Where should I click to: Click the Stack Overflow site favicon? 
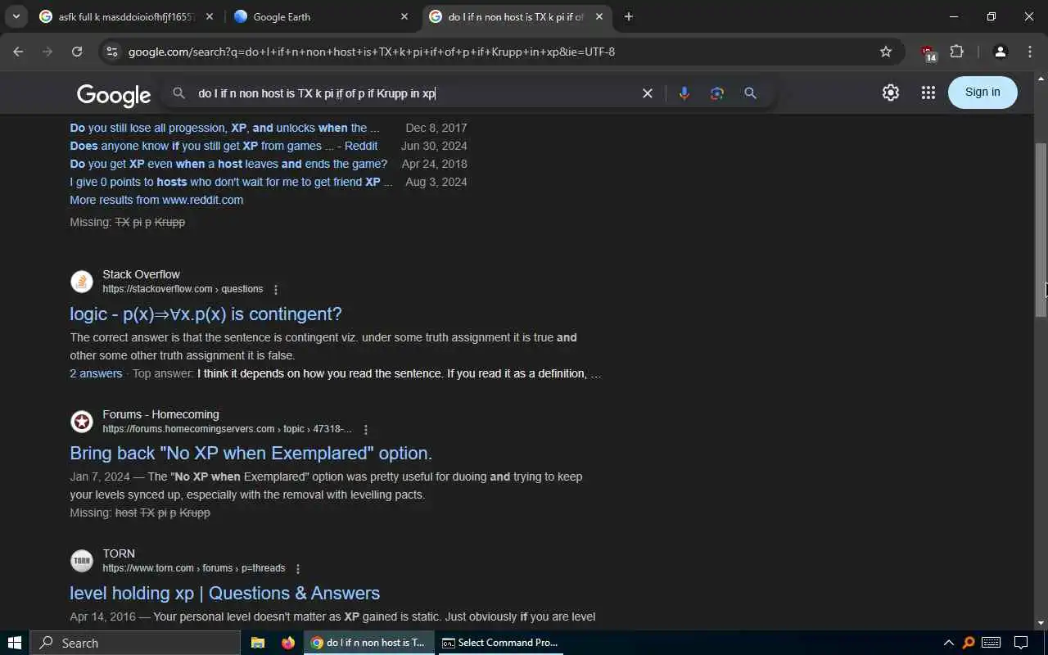point(82,282)
